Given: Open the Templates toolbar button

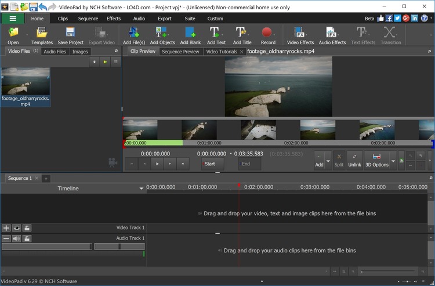Looking at the screenshot, I should 42,35.
